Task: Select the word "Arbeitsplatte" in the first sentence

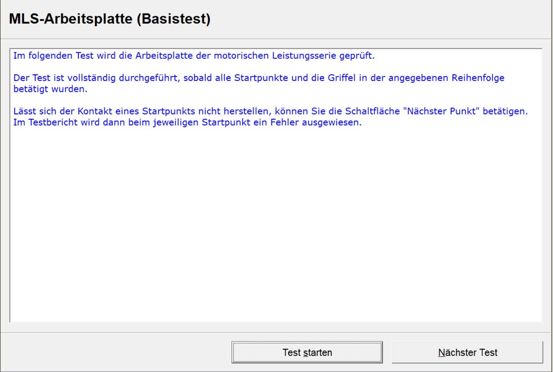Action: 164,56
